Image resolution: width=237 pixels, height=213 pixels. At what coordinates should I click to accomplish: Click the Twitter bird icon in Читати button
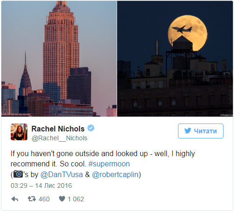coord(188,131)
